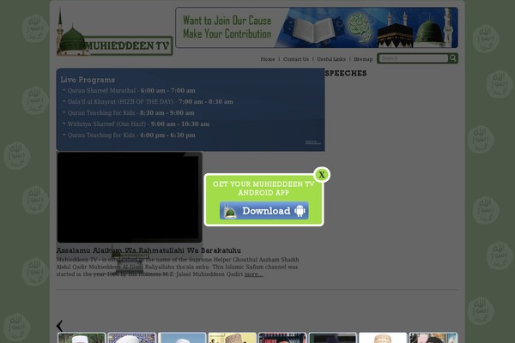This screenshot has height=343, width=515.
Task: Click the Live Programs heading
Action: (x=88, y=80)
